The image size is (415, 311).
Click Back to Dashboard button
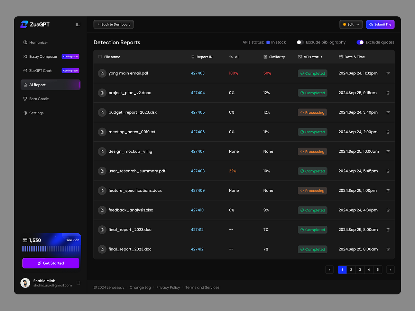pyautogui.click(x=114, y=25)
